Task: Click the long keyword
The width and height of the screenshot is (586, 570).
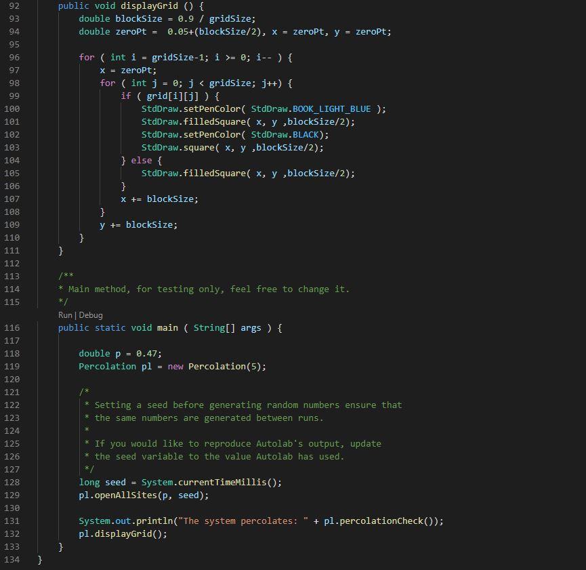Action: pyautogui.click(x=89, y=483)
